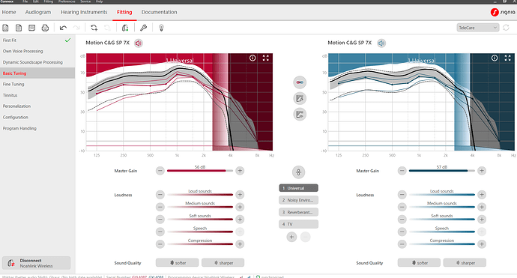517x278 pixels.
Task: Open info icon on left red graph
Action: point(253,58)
